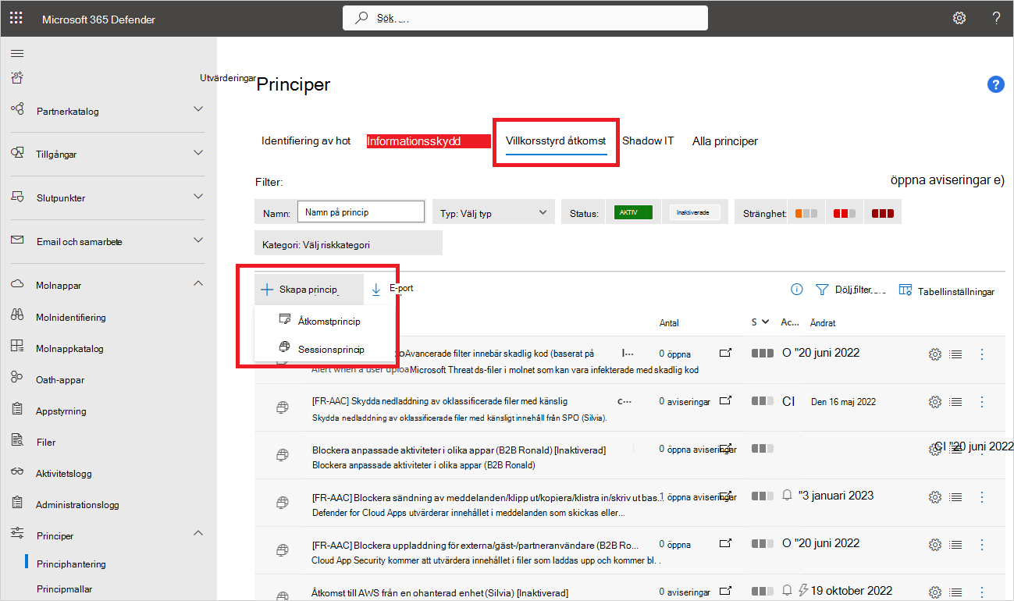Open Tabellinställningar table settings
1014x601 pixels.
947,290
